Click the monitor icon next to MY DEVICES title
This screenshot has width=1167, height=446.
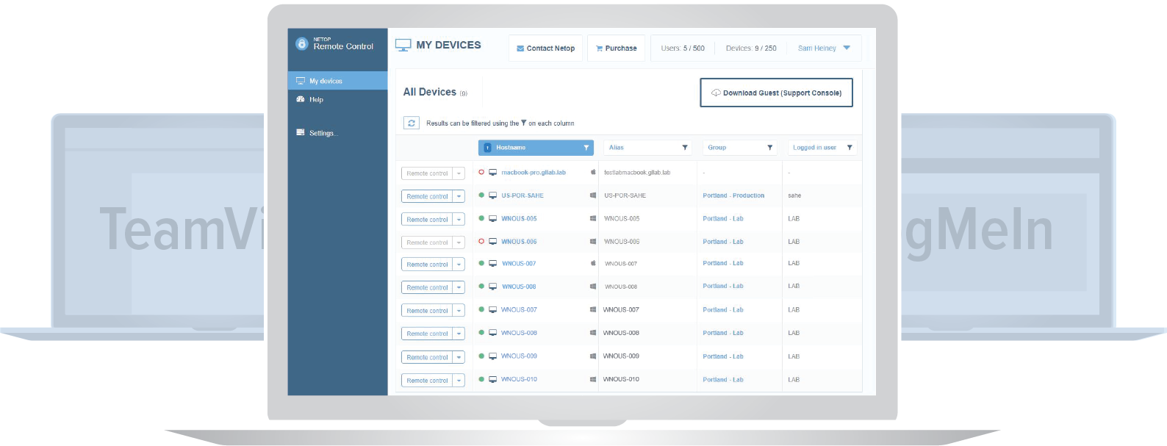click(403, 45)
